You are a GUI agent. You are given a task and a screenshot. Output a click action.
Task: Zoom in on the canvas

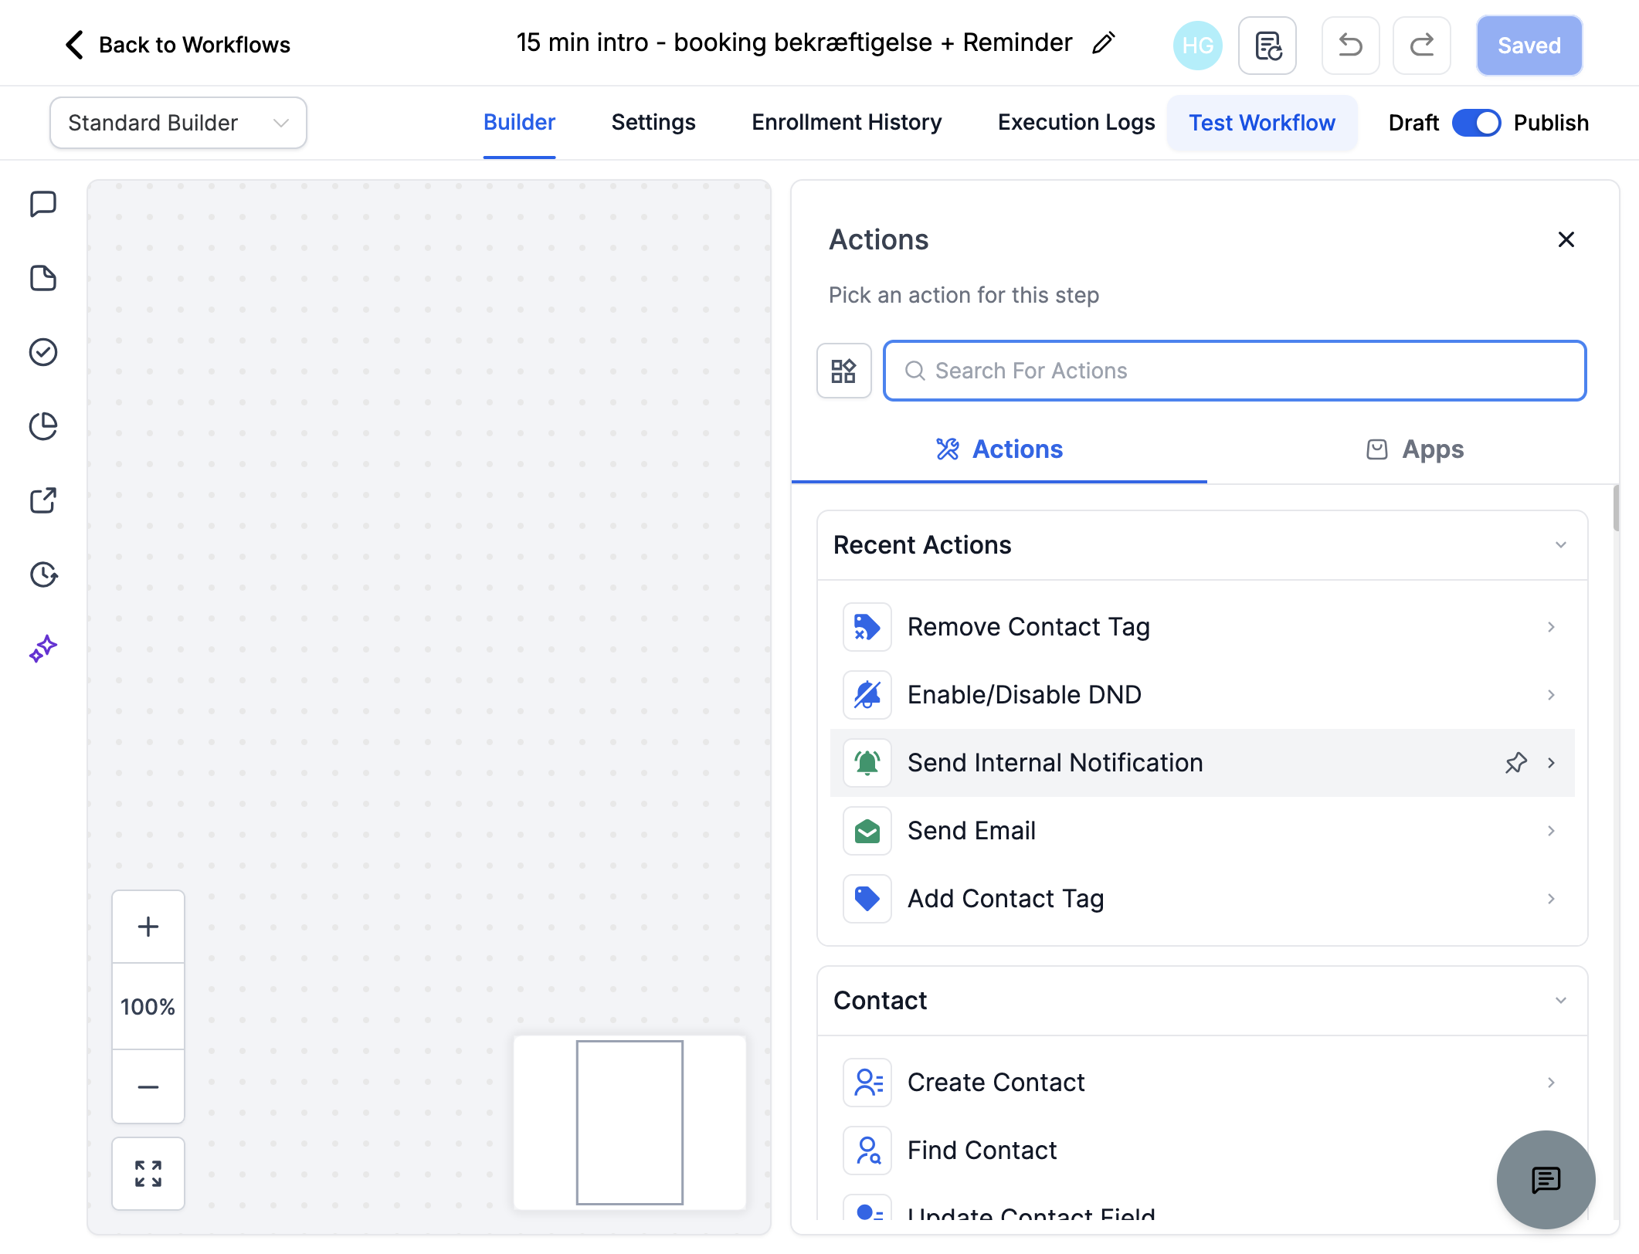[148, 927]
